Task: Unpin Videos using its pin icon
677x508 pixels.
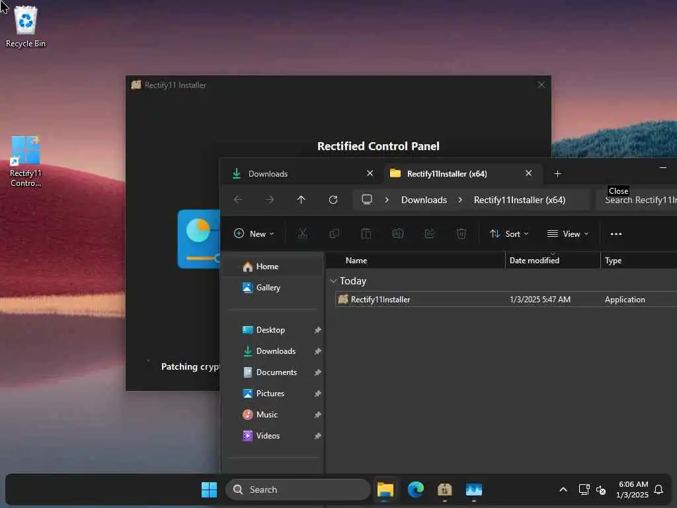Action: [x=318, y=436]
